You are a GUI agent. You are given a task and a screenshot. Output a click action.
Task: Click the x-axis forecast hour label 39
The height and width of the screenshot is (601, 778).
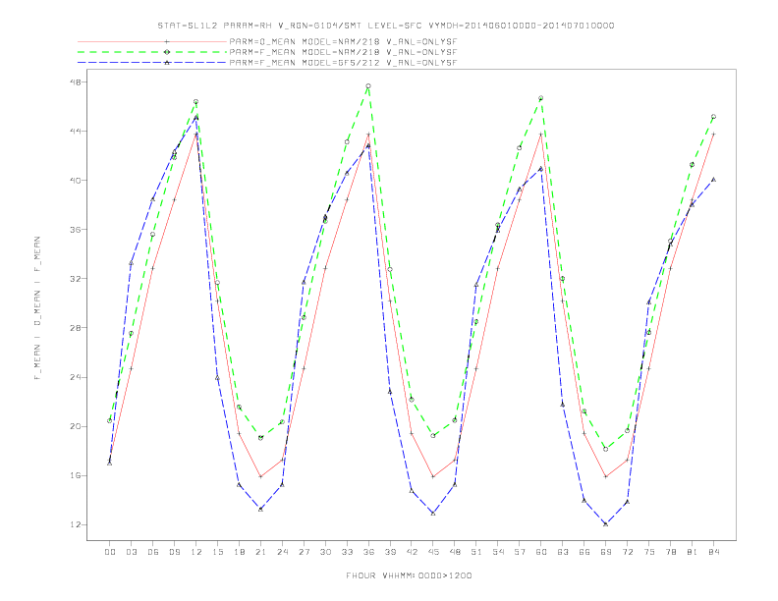tap(390, 552)
